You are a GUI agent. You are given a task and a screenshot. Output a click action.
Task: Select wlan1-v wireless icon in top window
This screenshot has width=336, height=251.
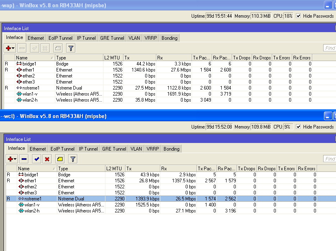[x=19, y=94]
